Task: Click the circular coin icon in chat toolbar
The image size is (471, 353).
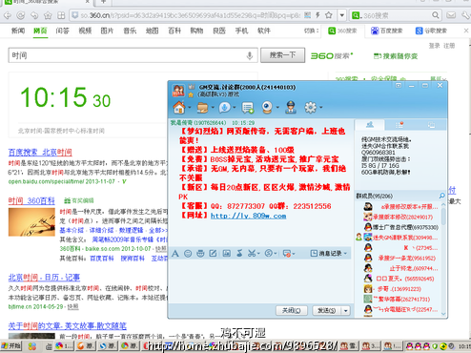Action: coord(269,254)
